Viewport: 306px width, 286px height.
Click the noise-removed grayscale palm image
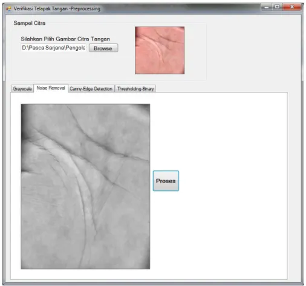tap(85, 186)
